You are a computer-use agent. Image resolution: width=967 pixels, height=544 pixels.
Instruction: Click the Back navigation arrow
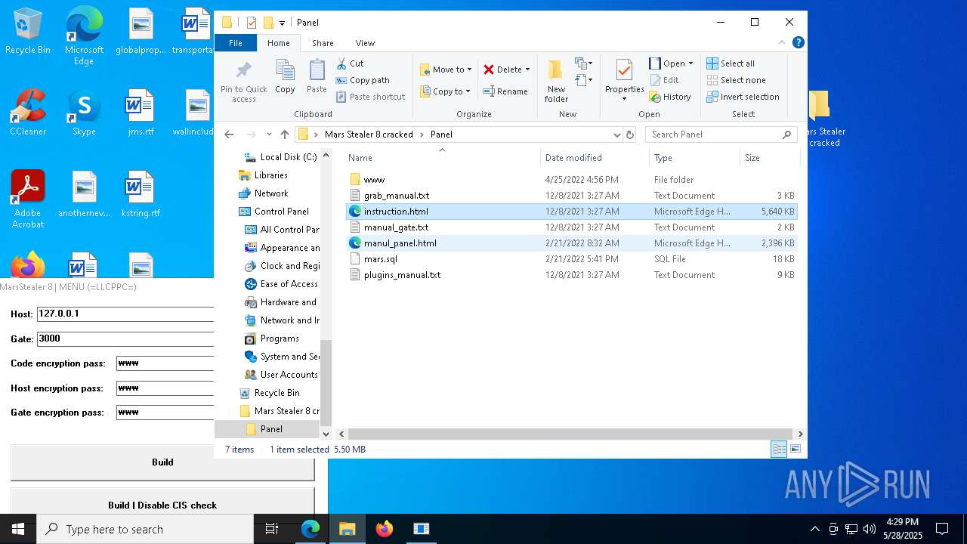click(230, 134)
